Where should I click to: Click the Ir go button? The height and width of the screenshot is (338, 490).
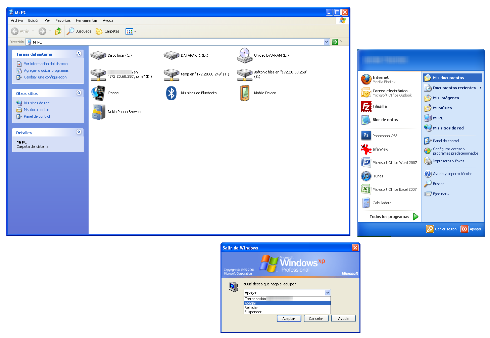pos(337,42)
